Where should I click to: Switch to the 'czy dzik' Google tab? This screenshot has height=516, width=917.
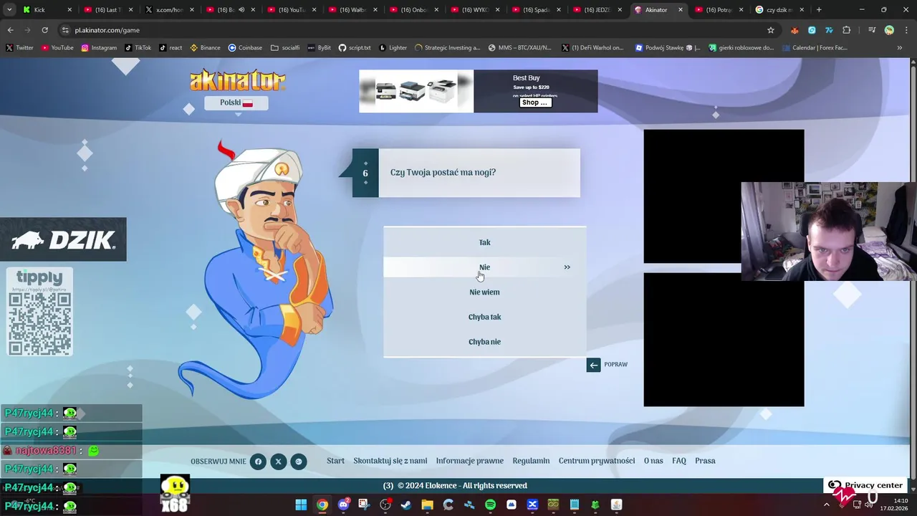coord(780,10)
